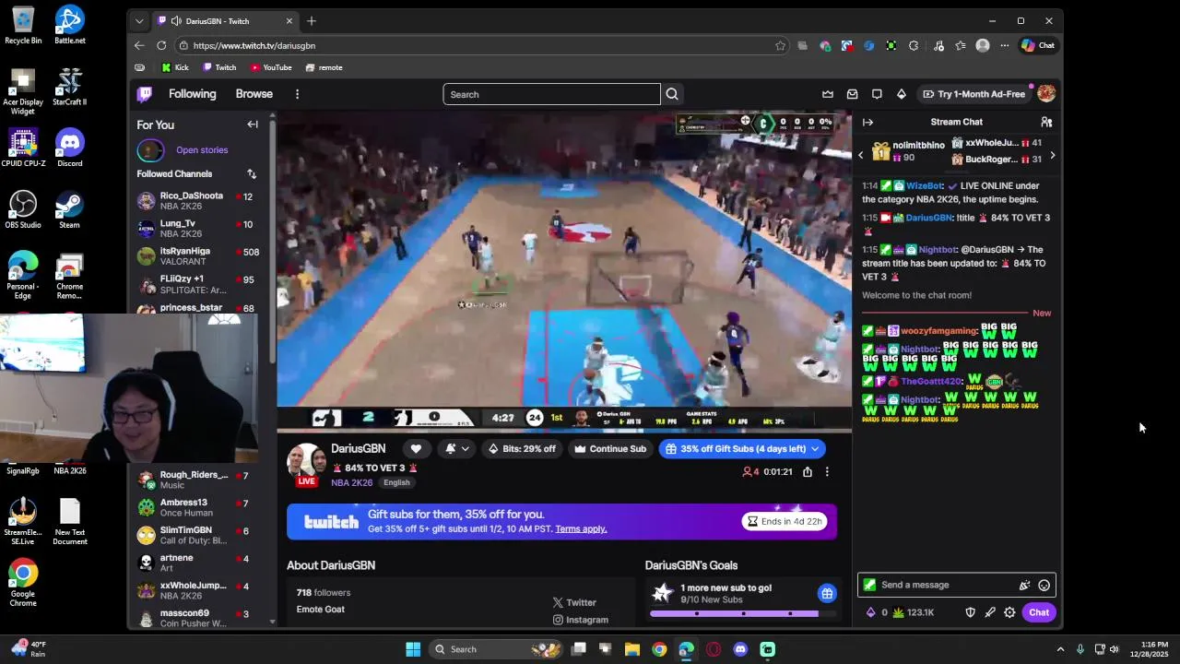
Task: Click the shield mode icon in chat
Action: click(970, 612)
